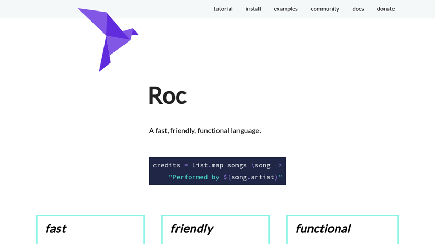
Task: Open the community nav link
Action: pyautogui.click(x=325, y=9)
